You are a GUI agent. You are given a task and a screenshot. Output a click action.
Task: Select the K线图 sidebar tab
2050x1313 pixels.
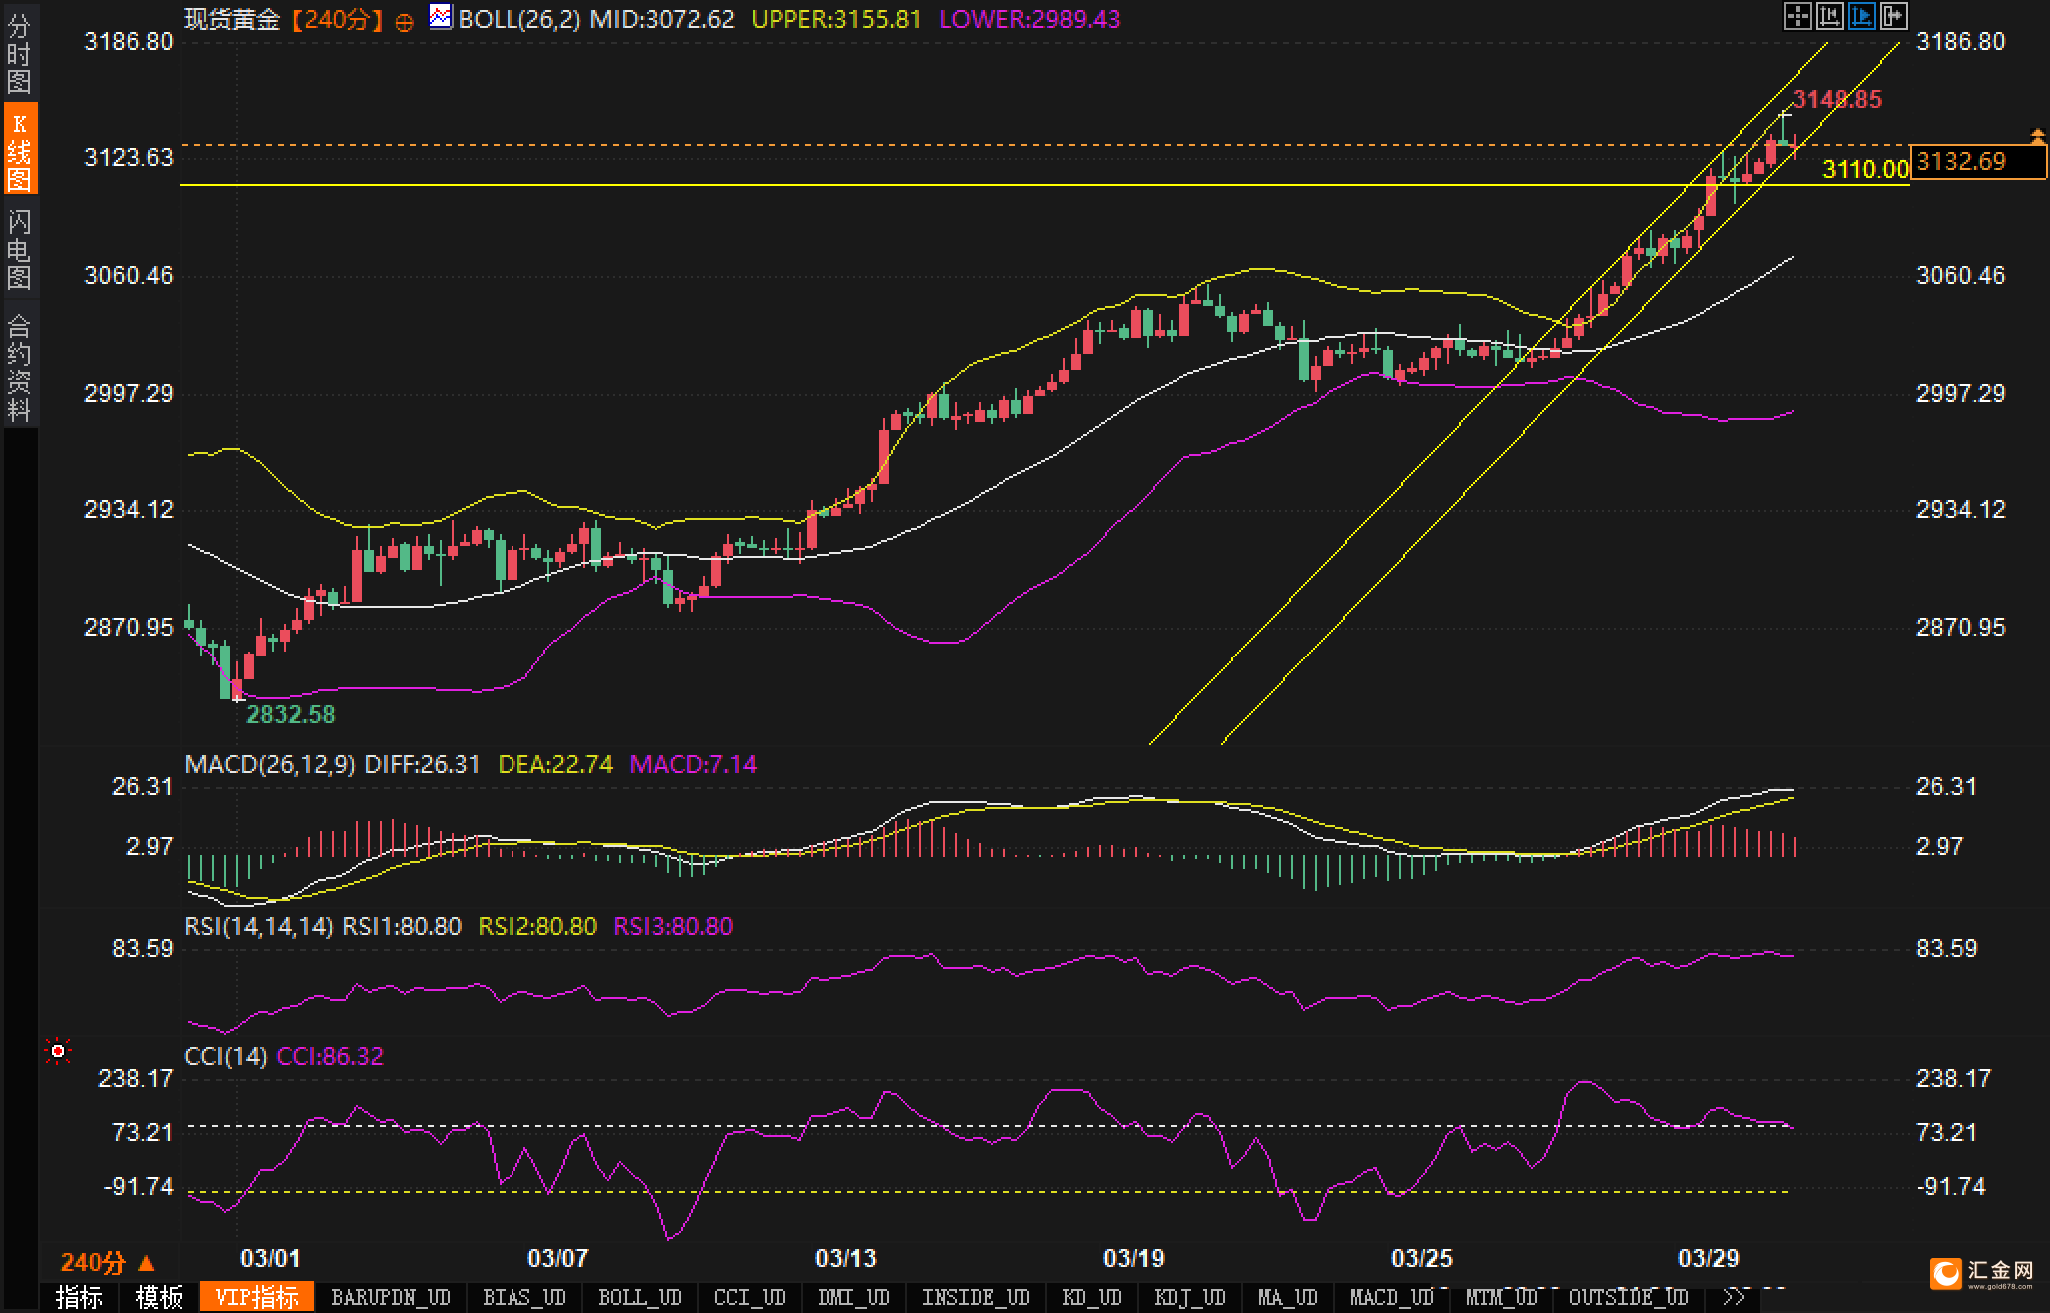pos(19,150)
